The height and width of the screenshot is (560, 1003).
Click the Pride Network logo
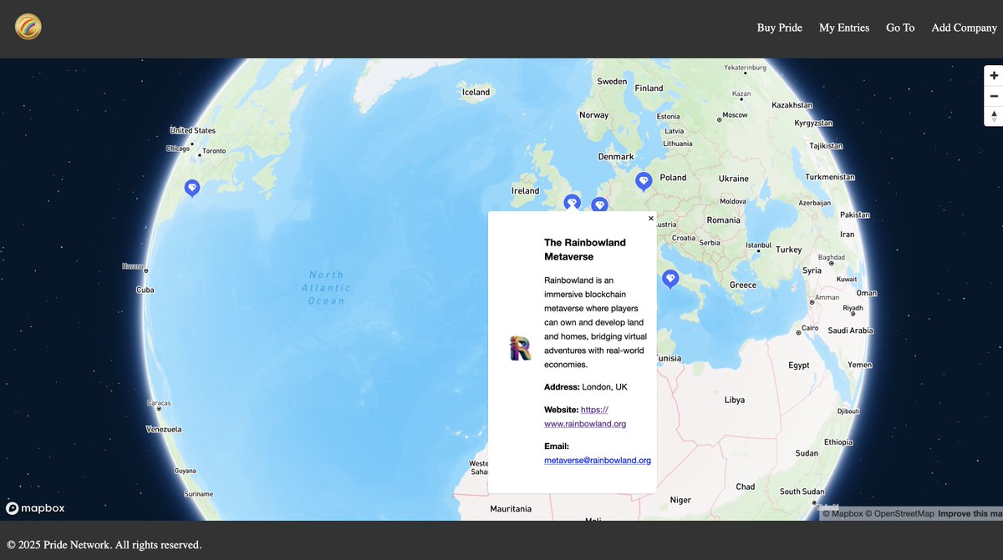(x=28, y=27)
